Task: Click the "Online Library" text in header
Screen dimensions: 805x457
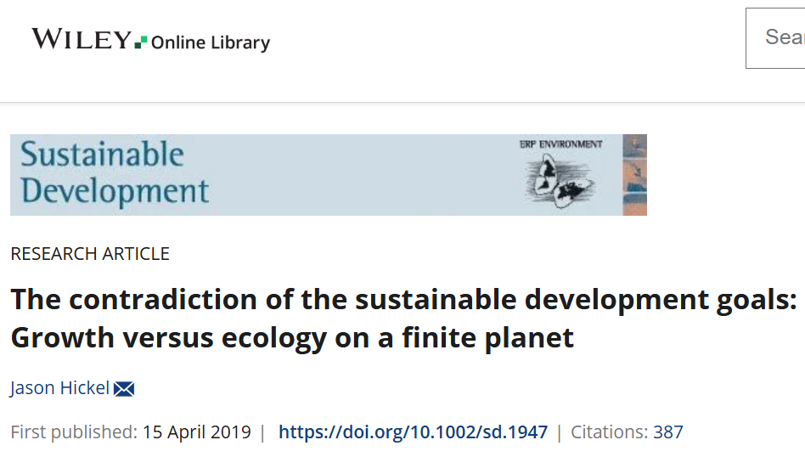Action: point(211,42)
